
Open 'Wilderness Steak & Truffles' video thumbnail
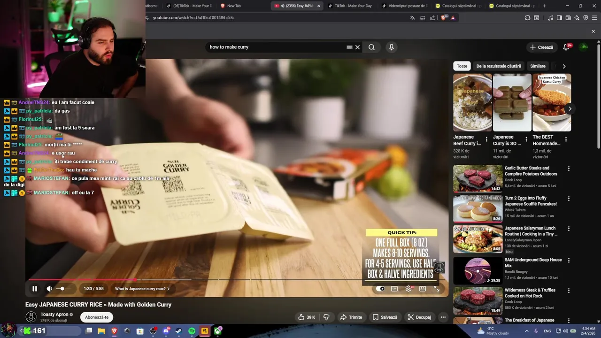(478, 300)
